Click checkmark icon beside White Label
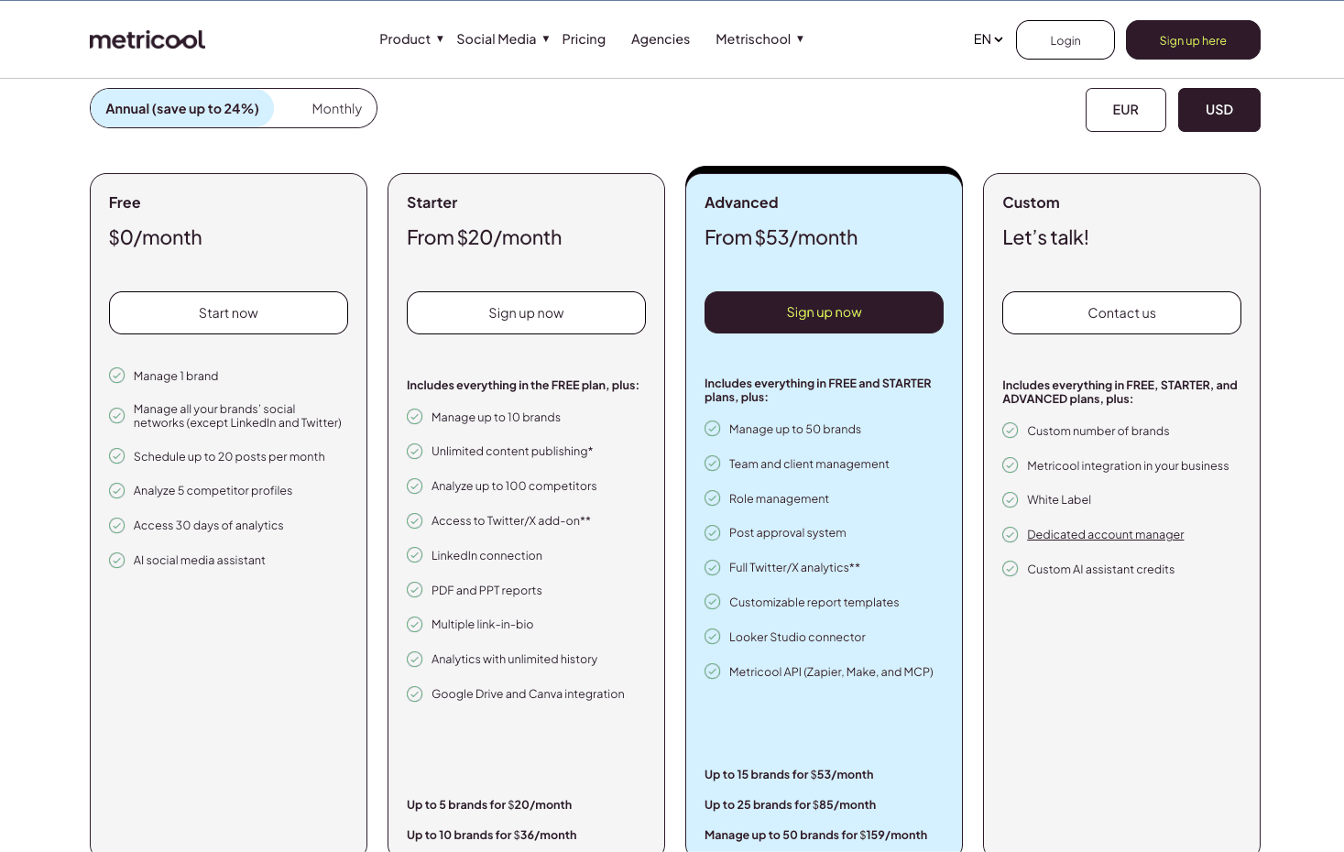This screenshot has width=1344, height=852. (x=1011, y=499)
